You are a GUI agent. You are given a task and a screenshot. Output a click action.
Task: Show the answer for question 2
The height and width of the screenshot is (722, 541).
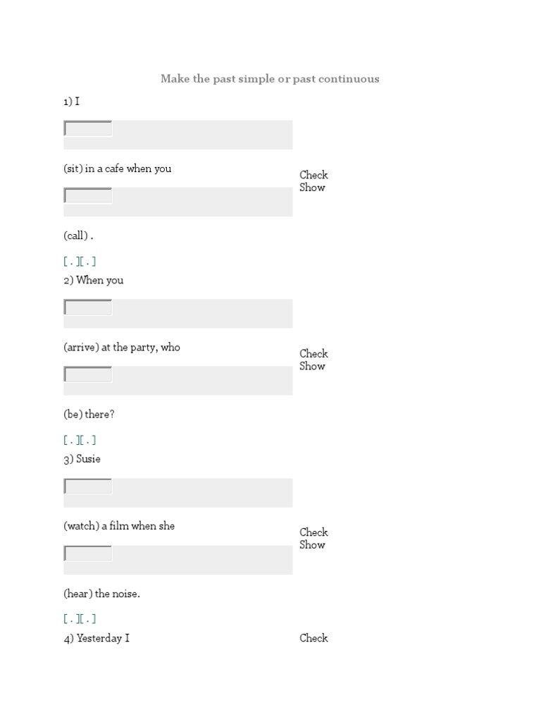[x=312, y=366]
